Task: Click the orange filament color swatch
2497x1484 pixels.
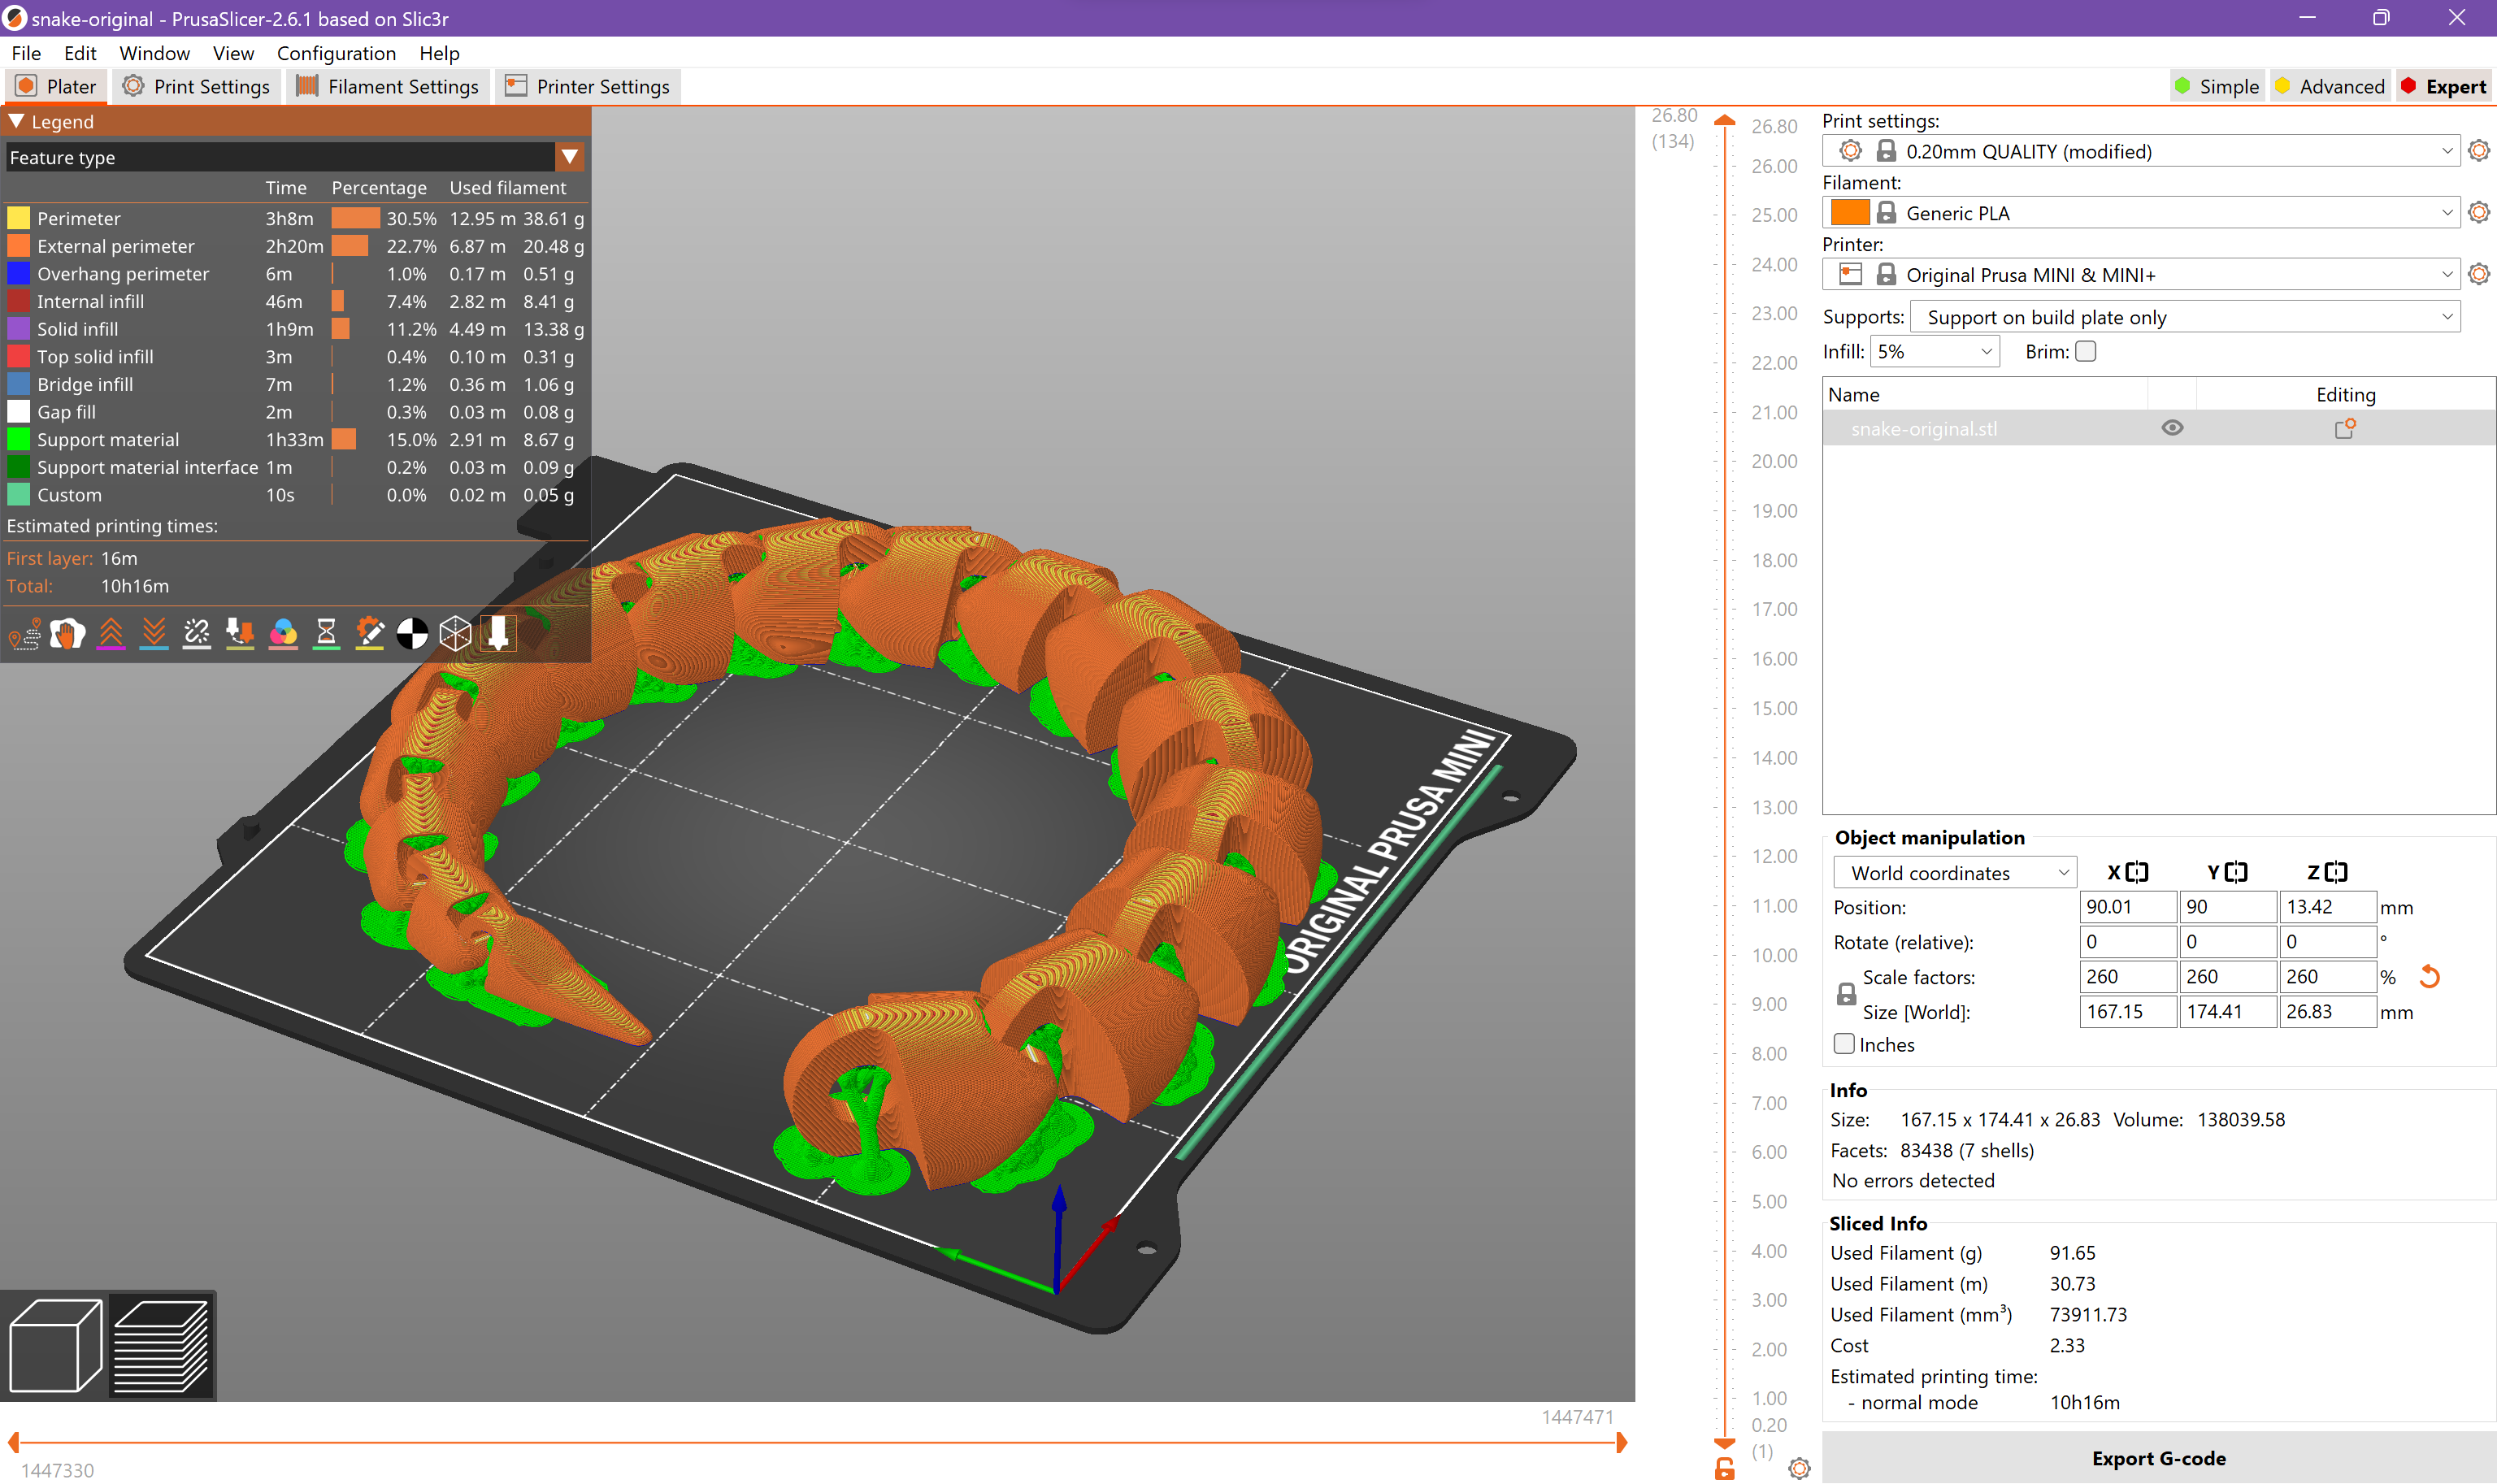Action: pos(1849,213)
